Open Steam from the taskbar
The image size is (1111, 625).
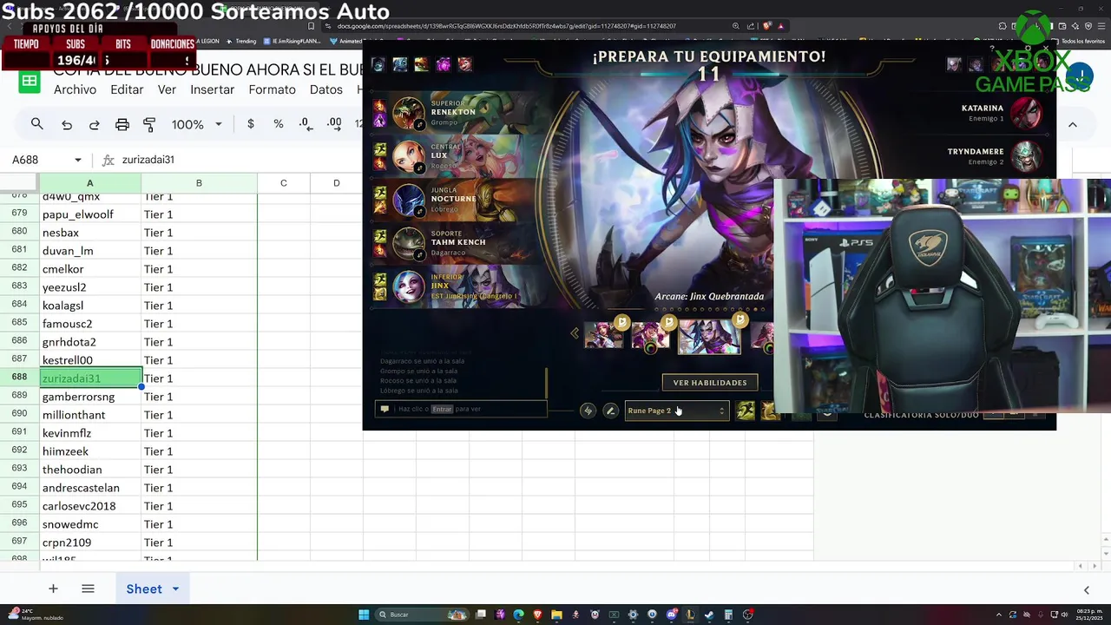[x=709, y=615]
